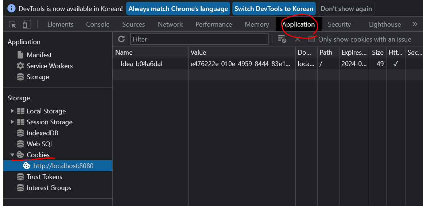
Task: Click the Trust Tokens database icon
Action: point(20,176)
